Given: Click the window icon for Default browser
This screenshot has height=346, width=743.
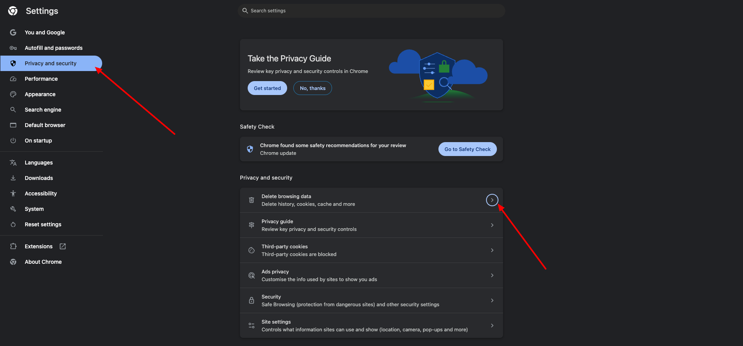Looking at the screenshot, I should [13, 125].
